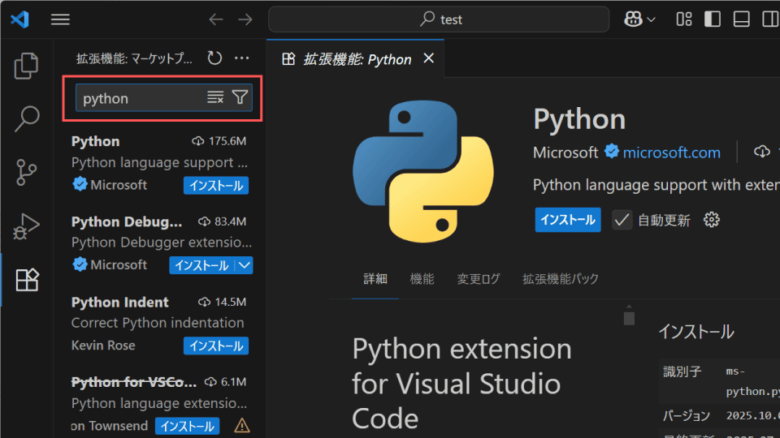Toggle the primary side bar layout icon
This screenshot has width=780, height=438.
713,19
